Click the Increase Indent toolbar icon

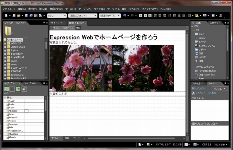[x=184, y=16]
